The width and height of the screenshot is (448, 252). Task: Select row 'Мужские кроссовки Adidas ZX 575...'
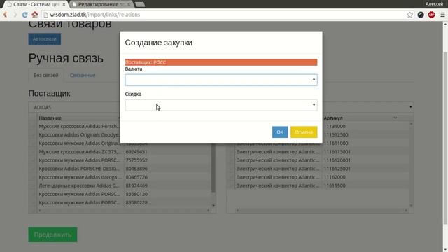(x=79, y=152)
